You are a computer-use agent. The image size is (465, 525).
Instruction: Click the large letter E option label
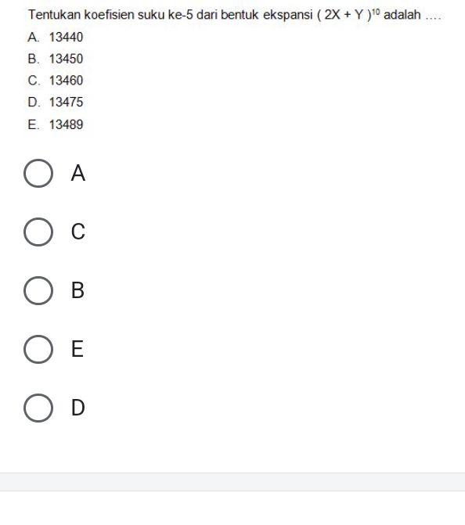77,349
